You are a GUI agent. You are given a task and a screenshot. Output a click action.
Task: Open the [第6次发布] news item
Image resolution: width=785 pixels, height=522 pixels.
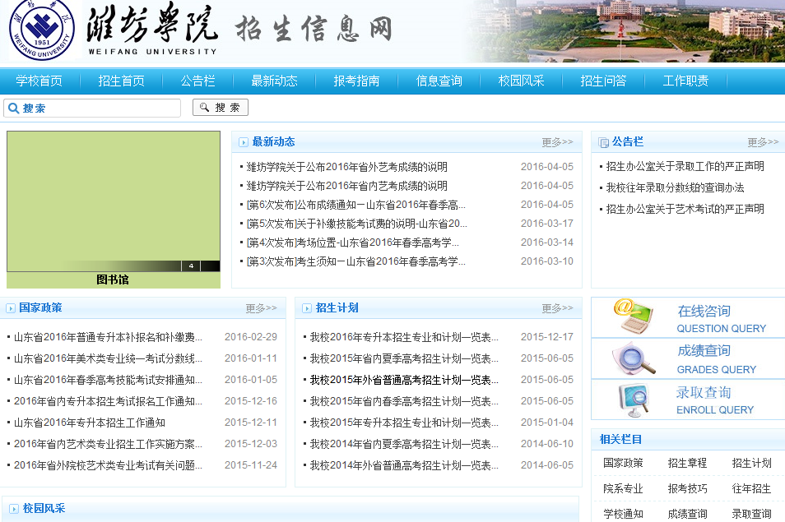pos(355,205)
